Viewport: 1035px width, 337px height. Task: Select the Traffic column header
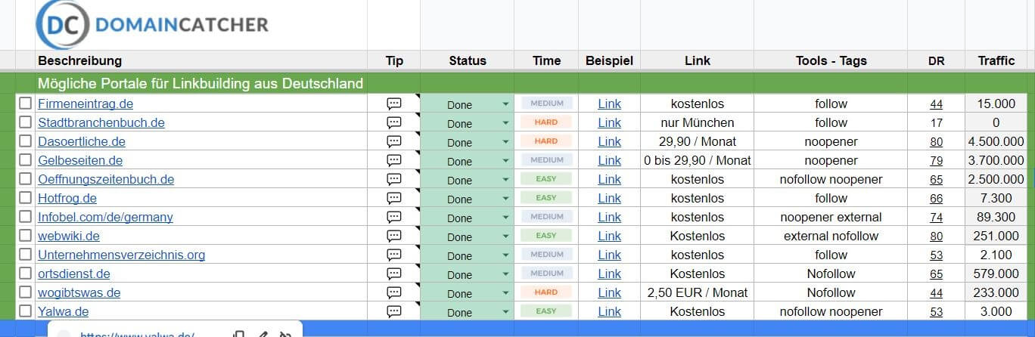tap(996, 60)
